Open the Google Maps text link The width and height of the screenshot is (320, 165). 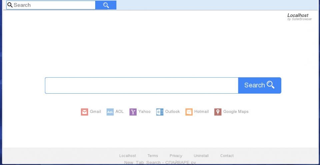tap(236, 112)
